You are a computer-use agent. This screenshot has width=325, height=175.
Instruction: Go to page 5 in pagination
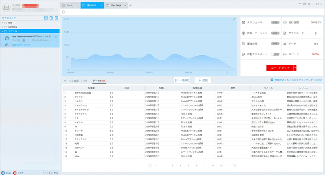(188, 166)
